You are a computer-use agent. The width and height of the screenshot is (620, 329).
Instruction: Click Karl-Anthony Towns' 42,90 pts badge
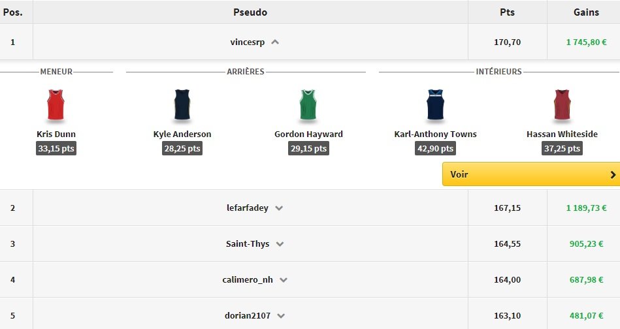[x=435, y=149]
